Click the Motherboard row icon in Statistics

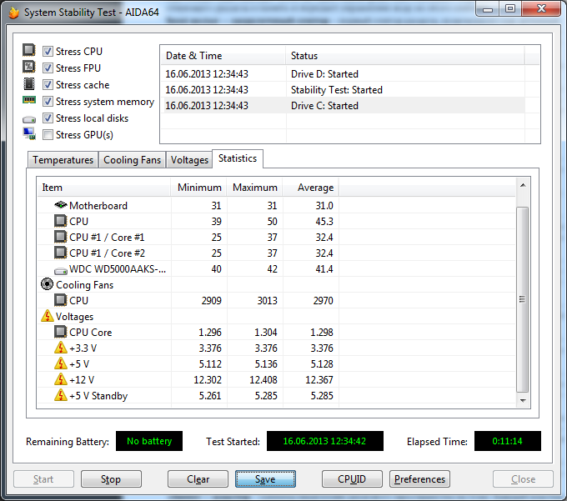point(61,205)
